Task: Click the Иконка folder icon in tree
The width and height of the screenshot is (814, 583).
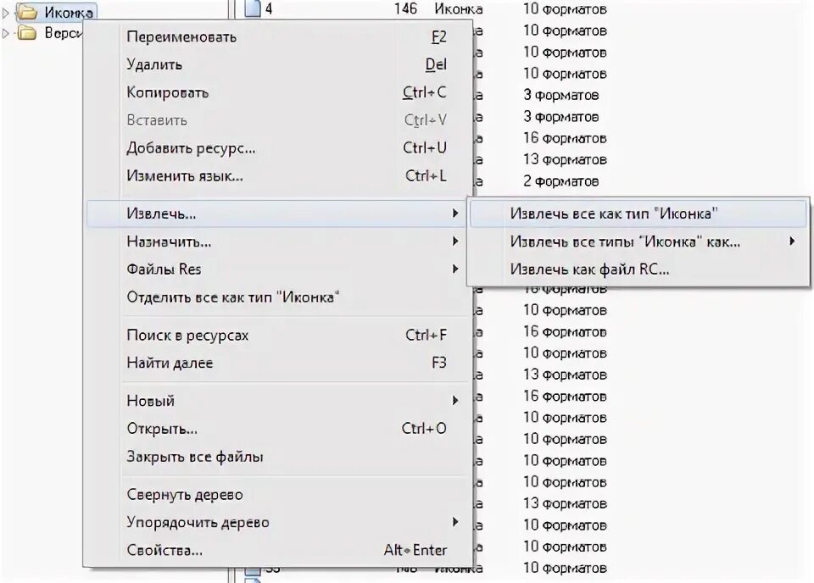Action: pyautogui.click(x=27, y=12)
